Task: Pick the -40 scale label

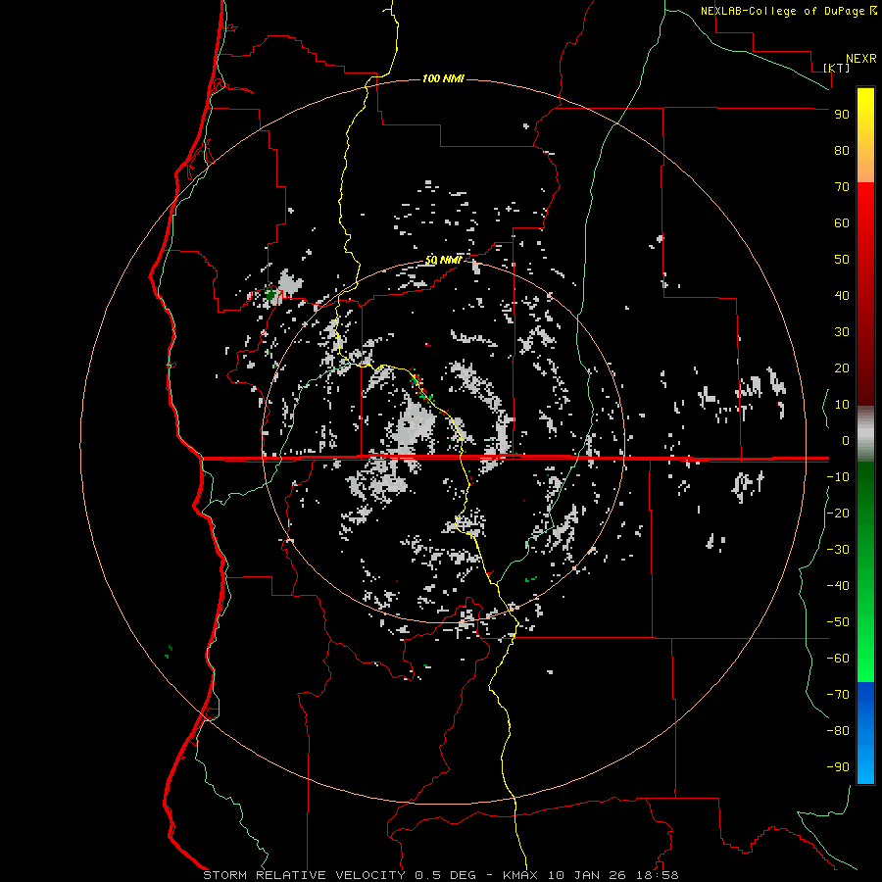Action: click(838, 586)
